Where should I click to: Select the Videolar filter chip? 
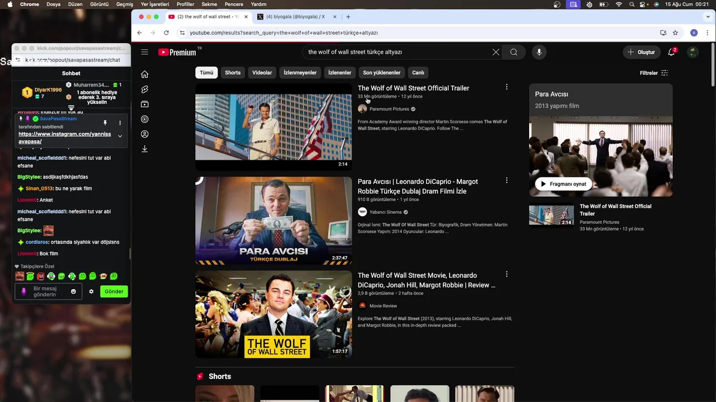pos(262,73)
